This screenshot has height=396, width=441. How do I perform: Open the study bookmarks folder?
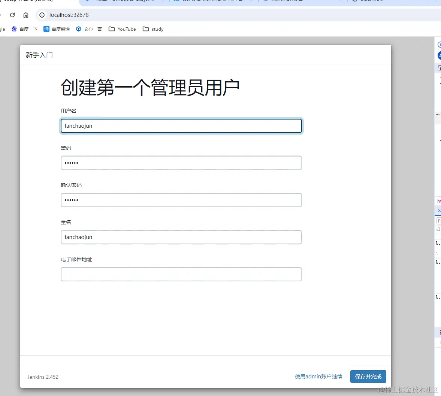click(x=153, y=29)
